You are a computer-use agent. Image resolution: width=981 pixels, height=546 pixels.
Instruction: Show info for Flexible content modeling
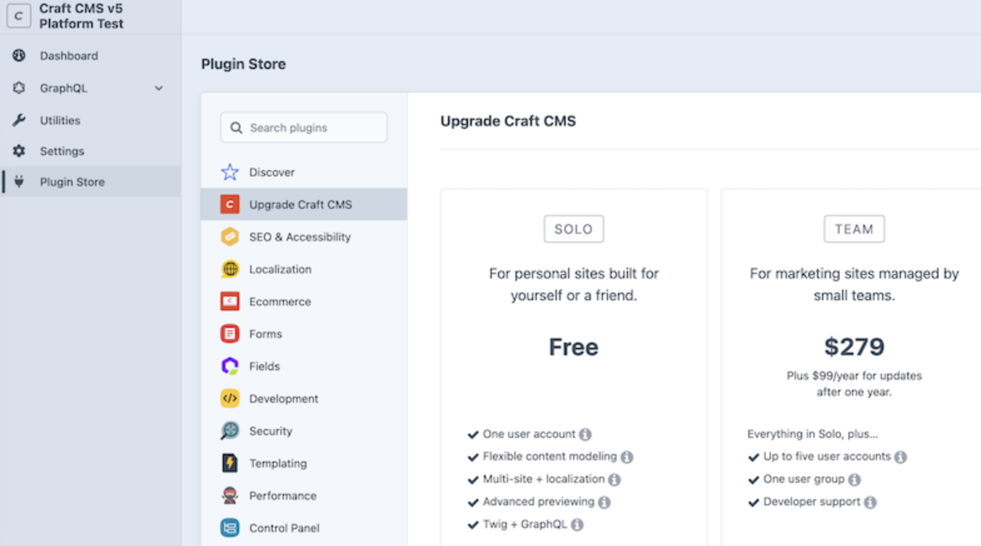click(627, 457)
